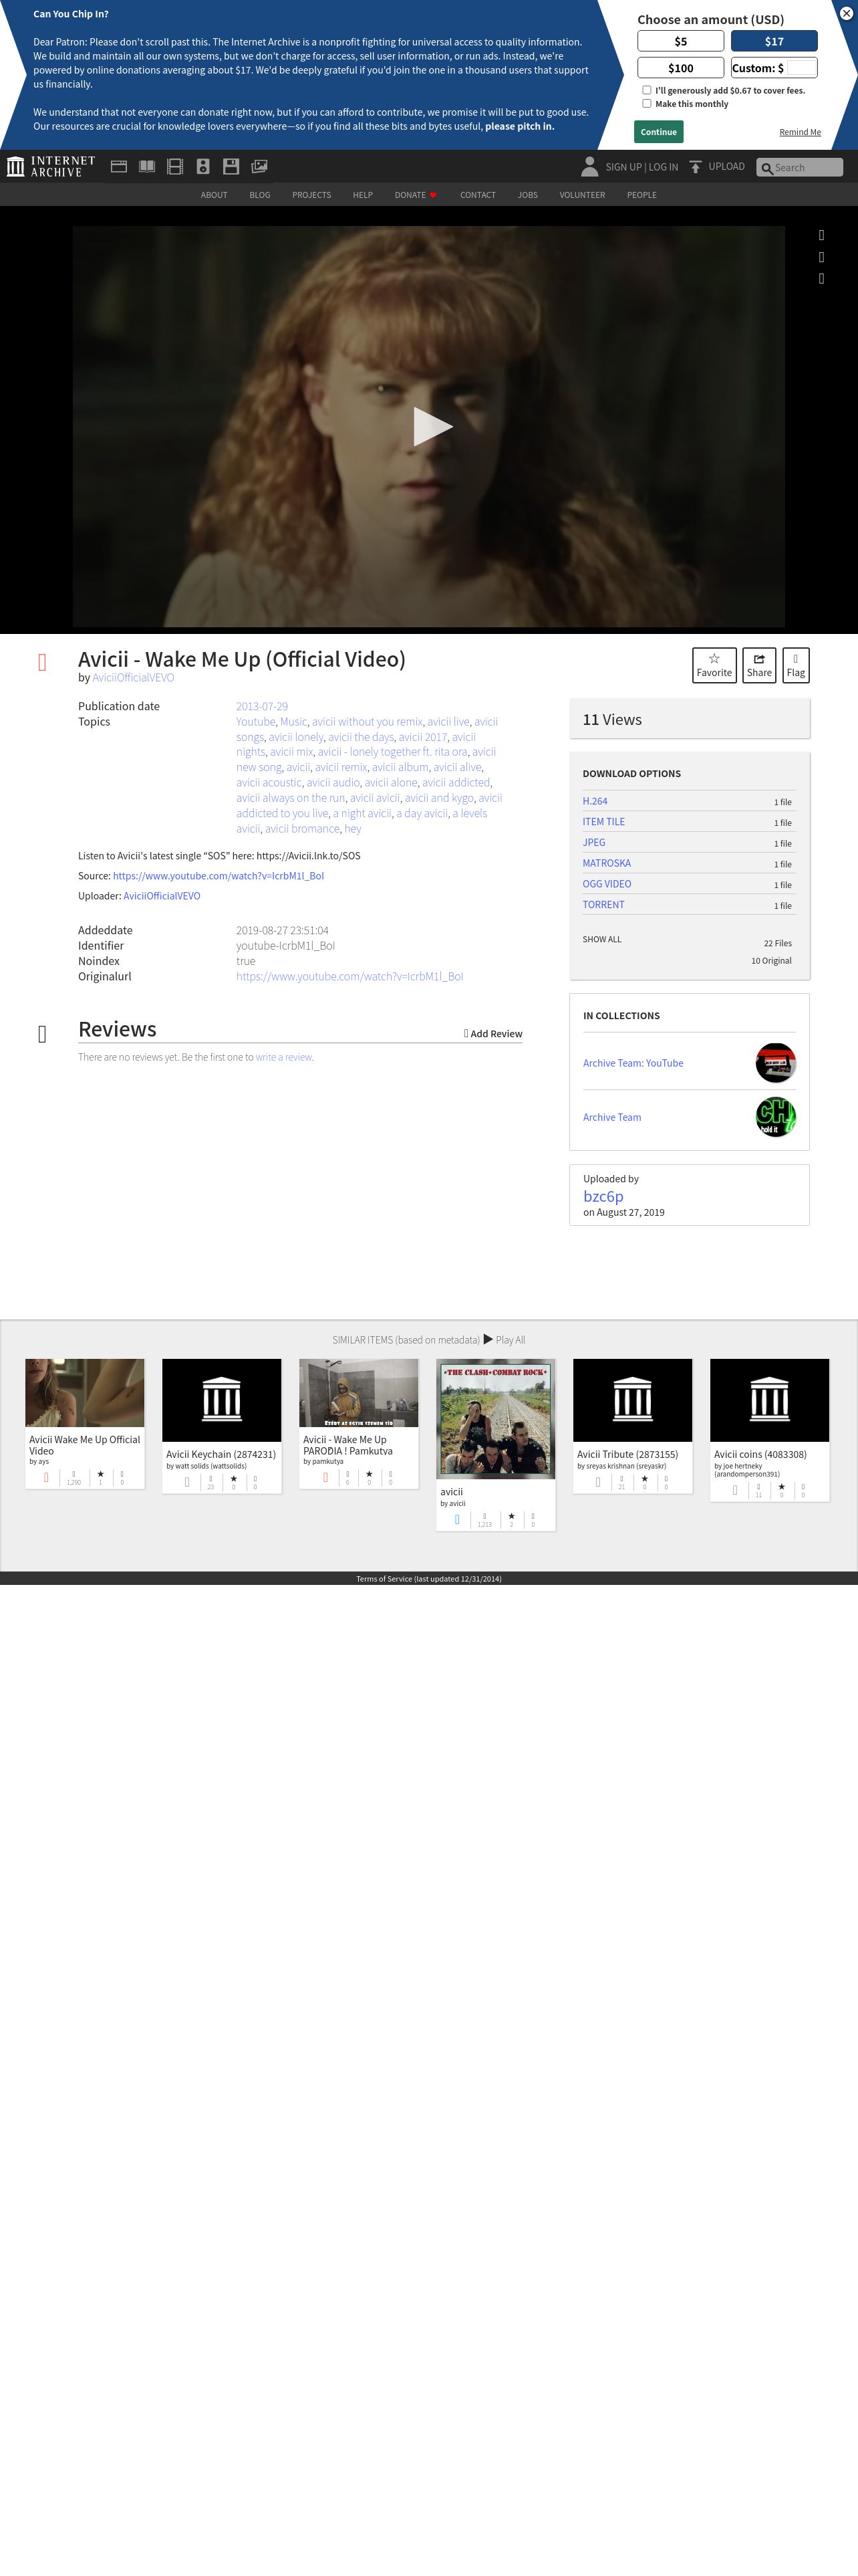Select the $17 donation amount
Image resolution: width=858 pixels, height=2576 pixels.
[x=774, y=41]
